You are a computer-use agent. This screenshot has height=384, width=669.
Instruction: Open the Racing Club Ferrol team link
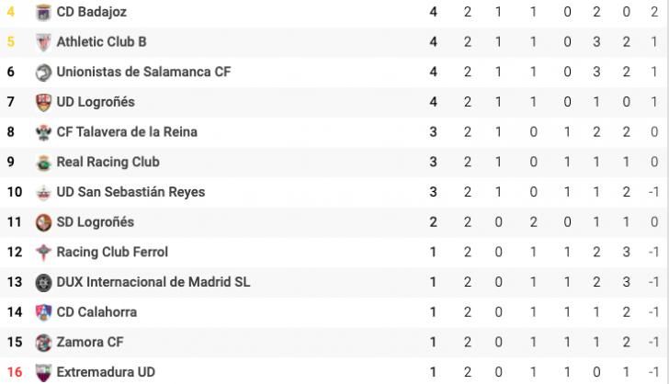click(112, 252)
